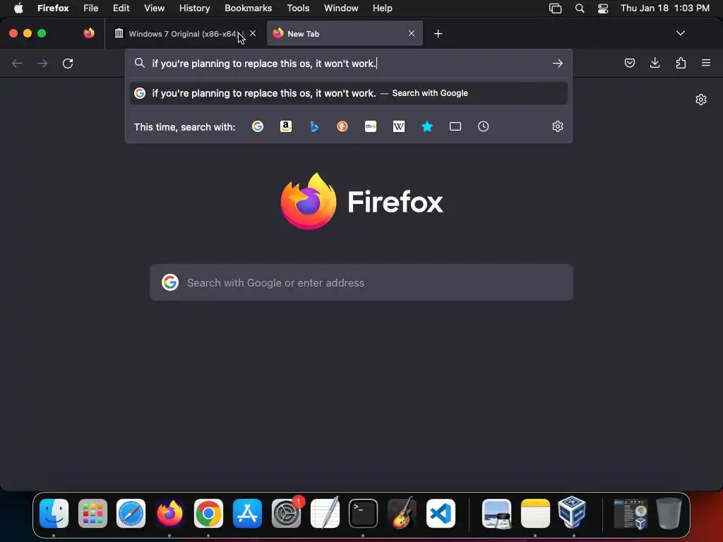Launch Google Chrome from the Dock
723x542 pixels.
pos(208,513)
